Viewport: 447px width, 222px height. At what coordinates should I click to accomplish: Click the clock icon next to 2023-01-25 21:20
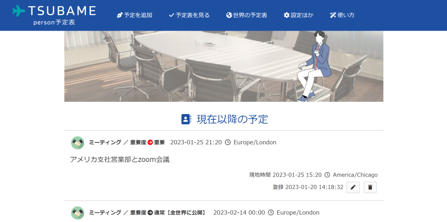pyautogui.click(x=228, y=142)
